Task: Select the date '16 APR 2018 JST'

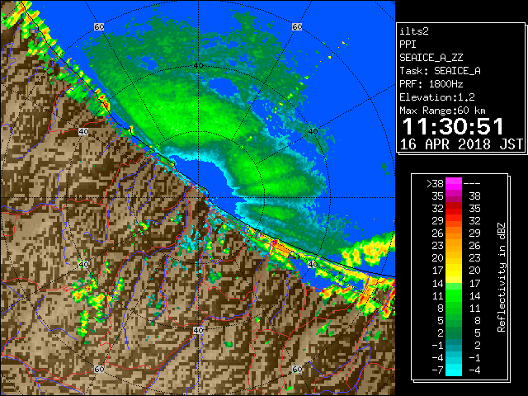Action: tap(461, 144)
